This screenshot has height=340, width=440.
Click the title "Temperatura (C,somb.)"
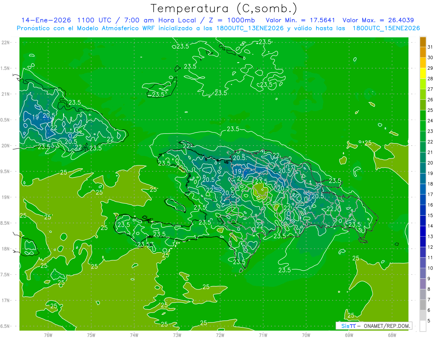click(x=224, y=8)
